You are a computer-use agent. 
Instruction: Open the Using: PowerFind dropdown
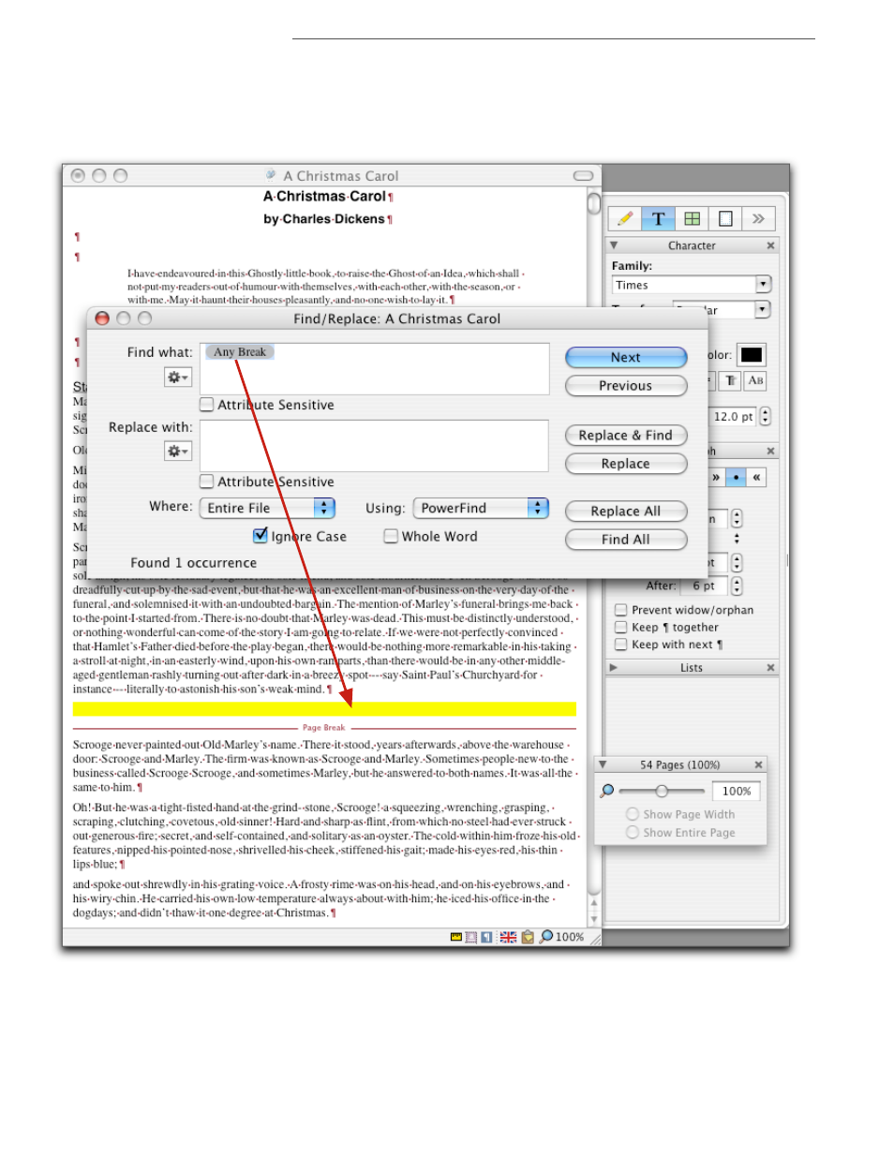point(481,508)
